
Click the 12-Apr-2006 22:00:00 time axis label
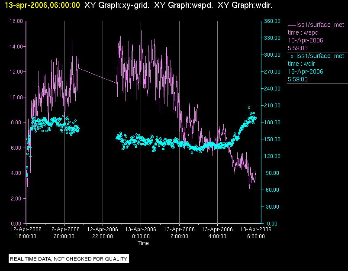coord(103,232)
